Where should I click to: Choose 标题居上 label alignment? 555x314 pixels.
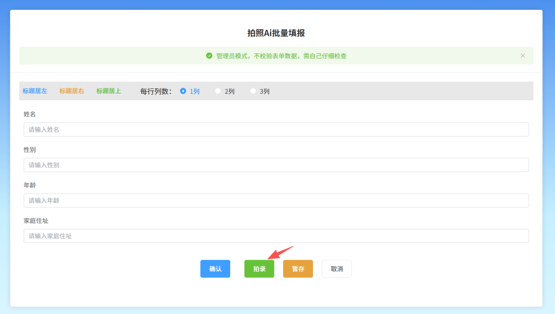pyautogui.click(x=108, y=91)
